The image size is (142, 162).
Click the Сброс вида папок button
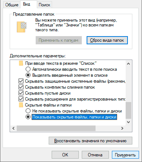(107, 40)
